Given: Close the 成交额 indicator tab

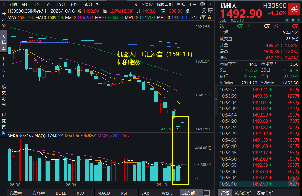Looking at the screenshot, I should pyautogui.click(x=200, y=193).
